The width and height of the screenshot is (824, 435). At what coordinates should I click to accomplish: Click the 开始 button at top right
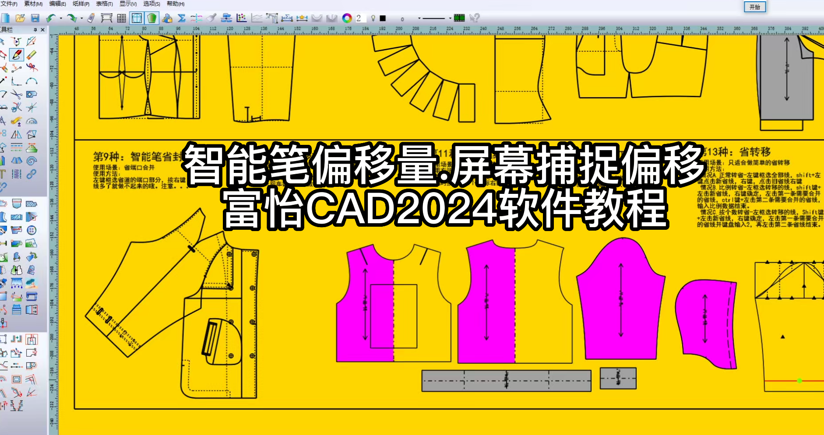(755, 7)
